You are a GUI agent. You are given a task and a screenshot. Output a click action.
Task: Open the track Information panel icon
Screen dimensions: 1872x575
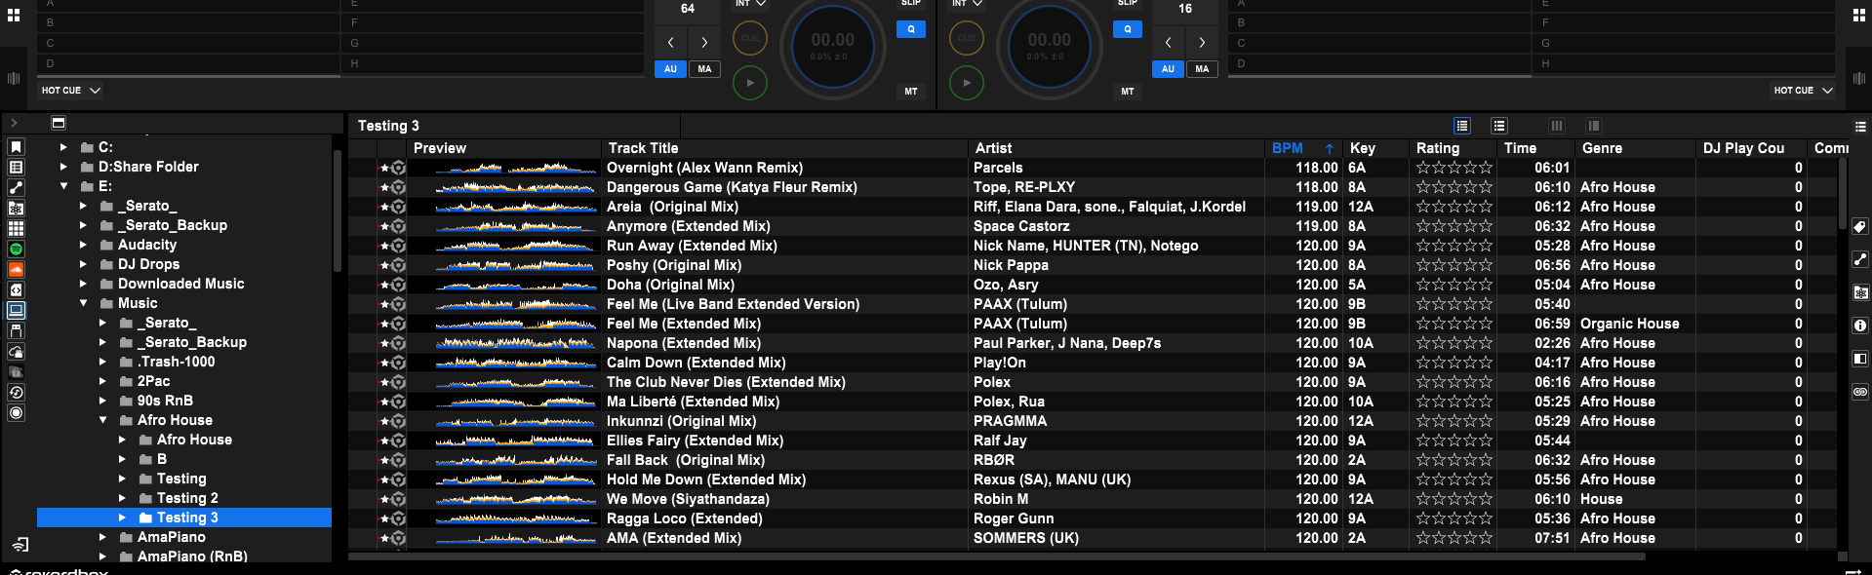pyautogui.click(x=1860, y=326)
